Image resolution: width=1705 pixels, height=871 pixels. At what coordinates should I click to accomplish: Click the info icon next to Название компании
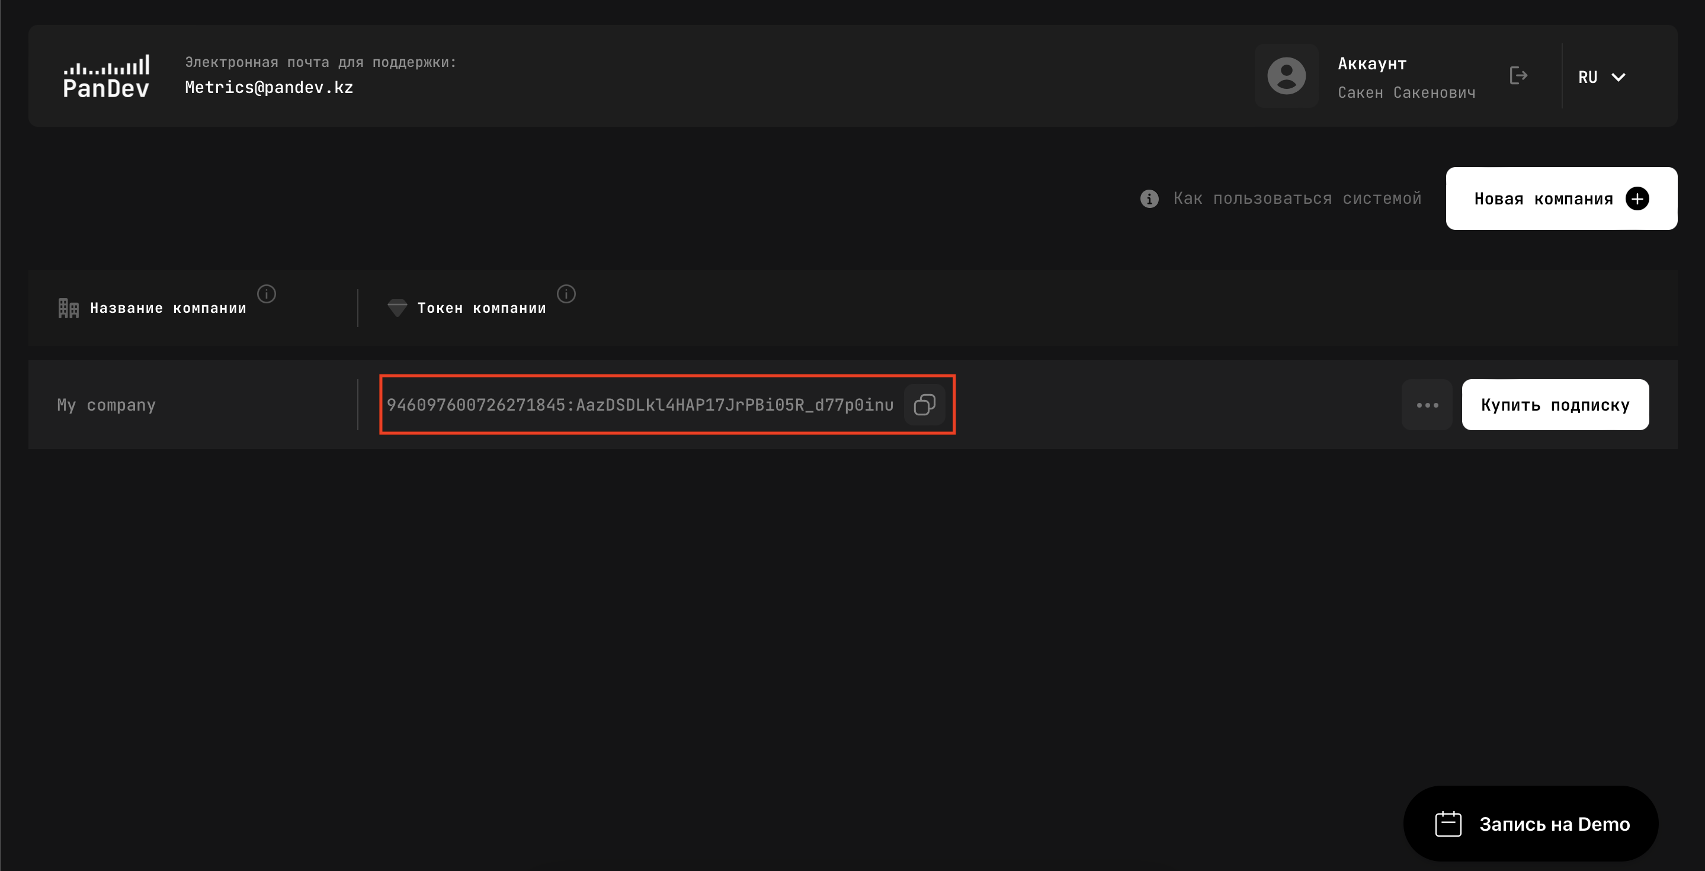pos(266,294)
